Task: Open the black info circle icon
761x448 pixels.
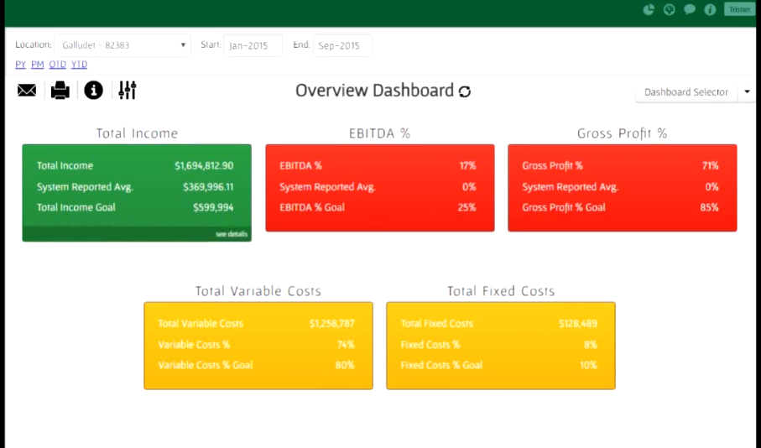Action: coord(93,91)
